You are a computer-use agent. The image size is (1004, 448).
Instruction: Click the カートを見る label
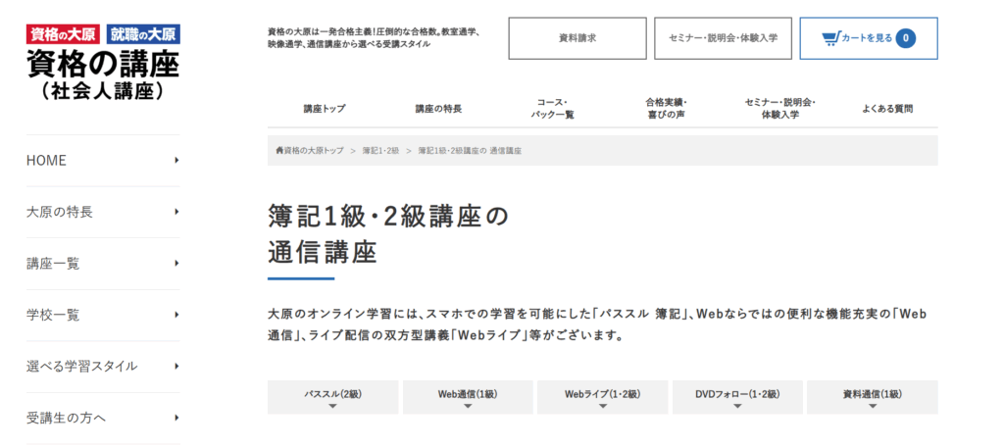(867, 38)
